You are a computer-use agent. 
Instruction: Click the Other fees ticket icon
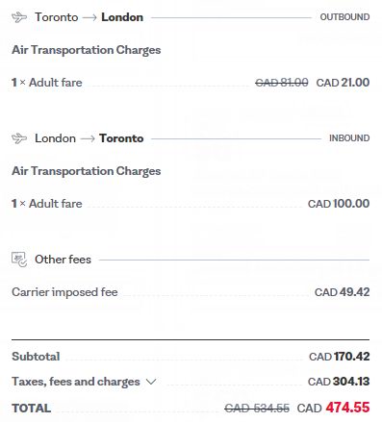pos(19,260)
